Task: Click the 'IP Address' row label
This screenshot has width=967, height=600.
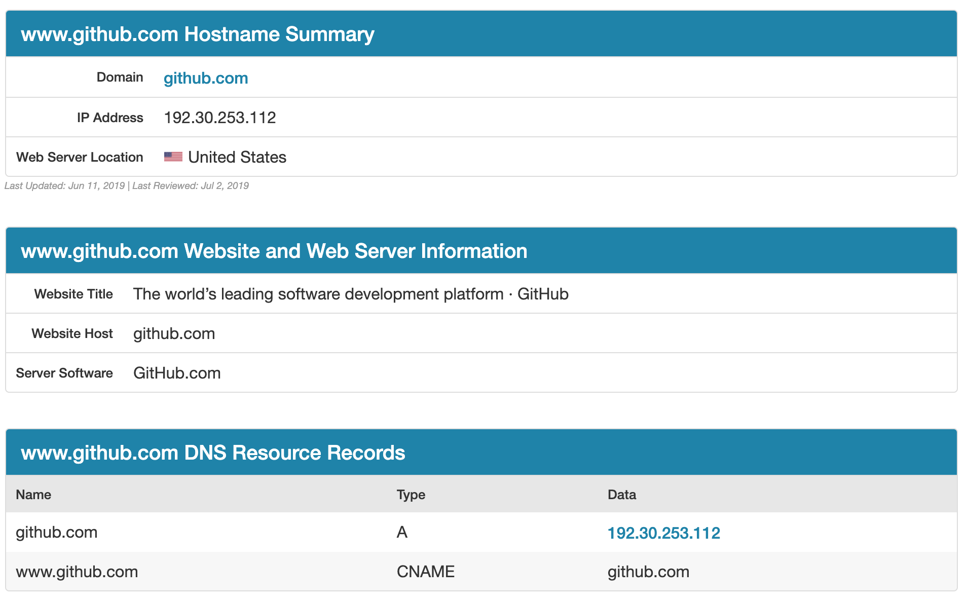Action: point(110,118)
